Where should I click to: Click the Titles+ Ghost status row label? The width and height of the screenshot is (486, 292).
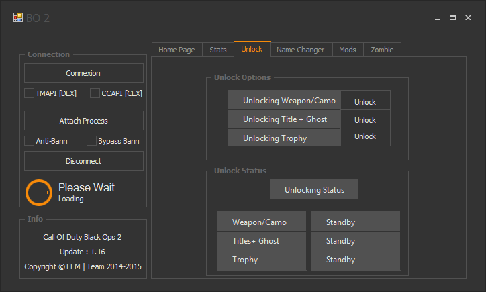tap(262, 241)
